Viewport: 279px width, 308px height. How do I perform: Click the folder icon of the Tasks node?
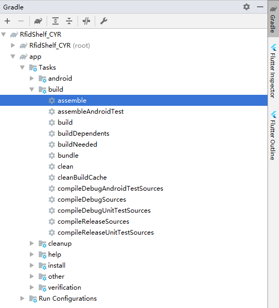[33, 68]
